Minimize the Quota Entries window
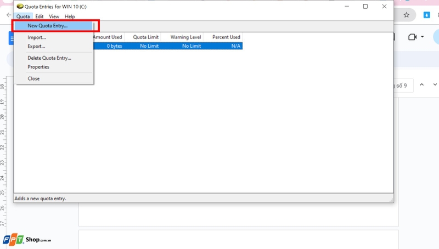 pos(347,6)
